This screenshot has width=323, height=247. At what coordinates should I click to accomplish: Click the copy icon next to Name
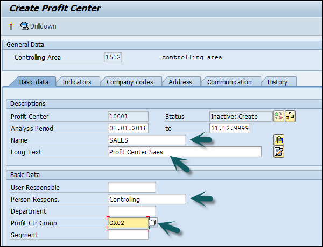[x=279, y=140]
